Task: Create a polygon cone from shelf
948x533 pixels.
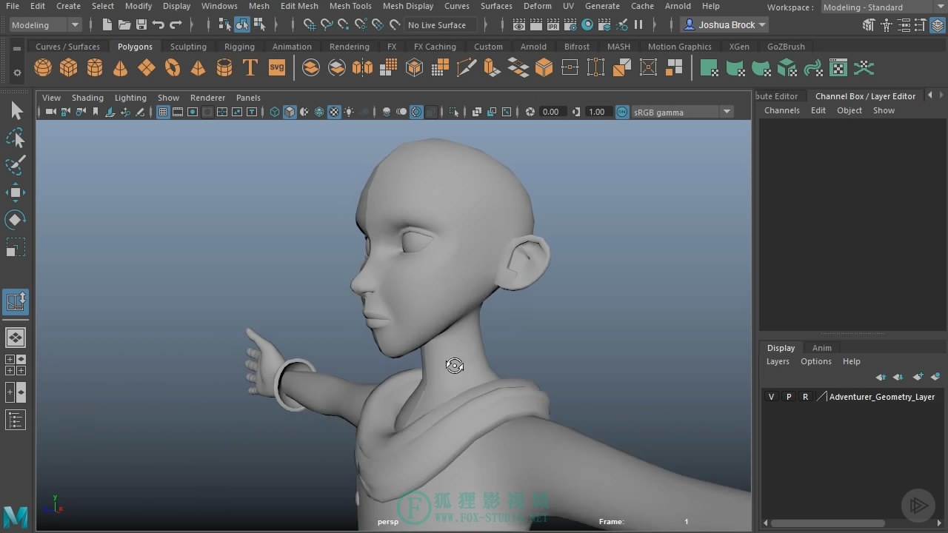Action: click(120, 68)
